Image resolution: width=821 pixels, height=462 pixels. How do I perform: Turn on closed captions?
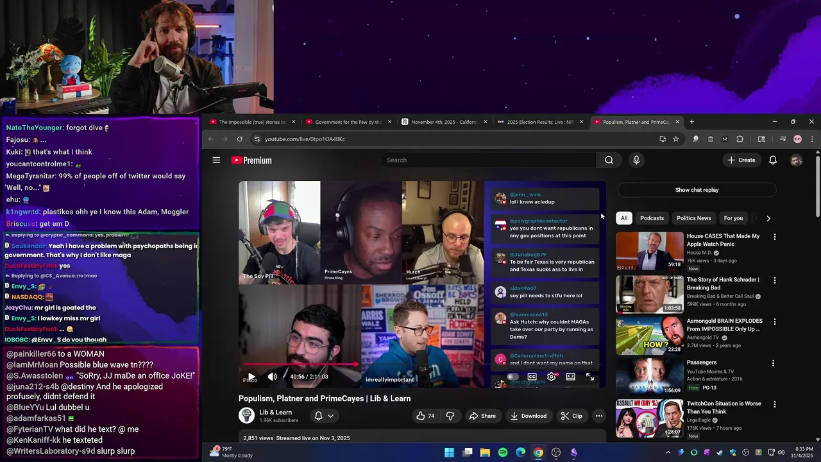point(532,377)
